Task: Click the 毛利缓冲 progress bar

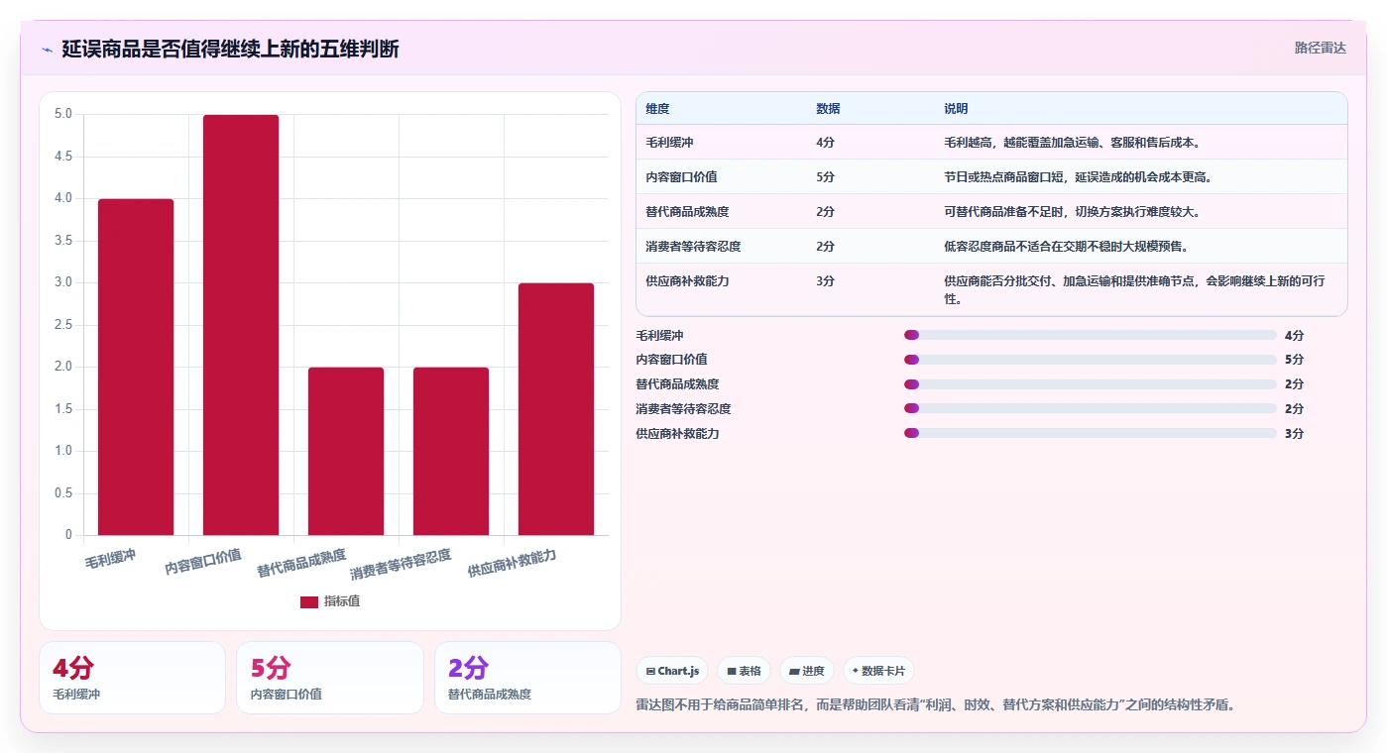Action: (x=1091, y=335)
